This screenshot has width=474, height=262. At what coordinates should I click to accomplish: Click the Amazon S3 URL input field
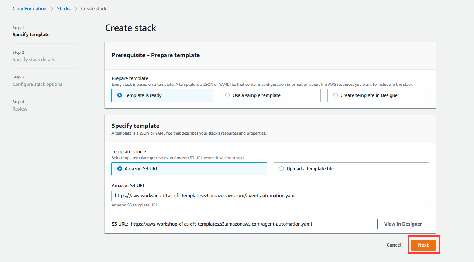(270, 196)
